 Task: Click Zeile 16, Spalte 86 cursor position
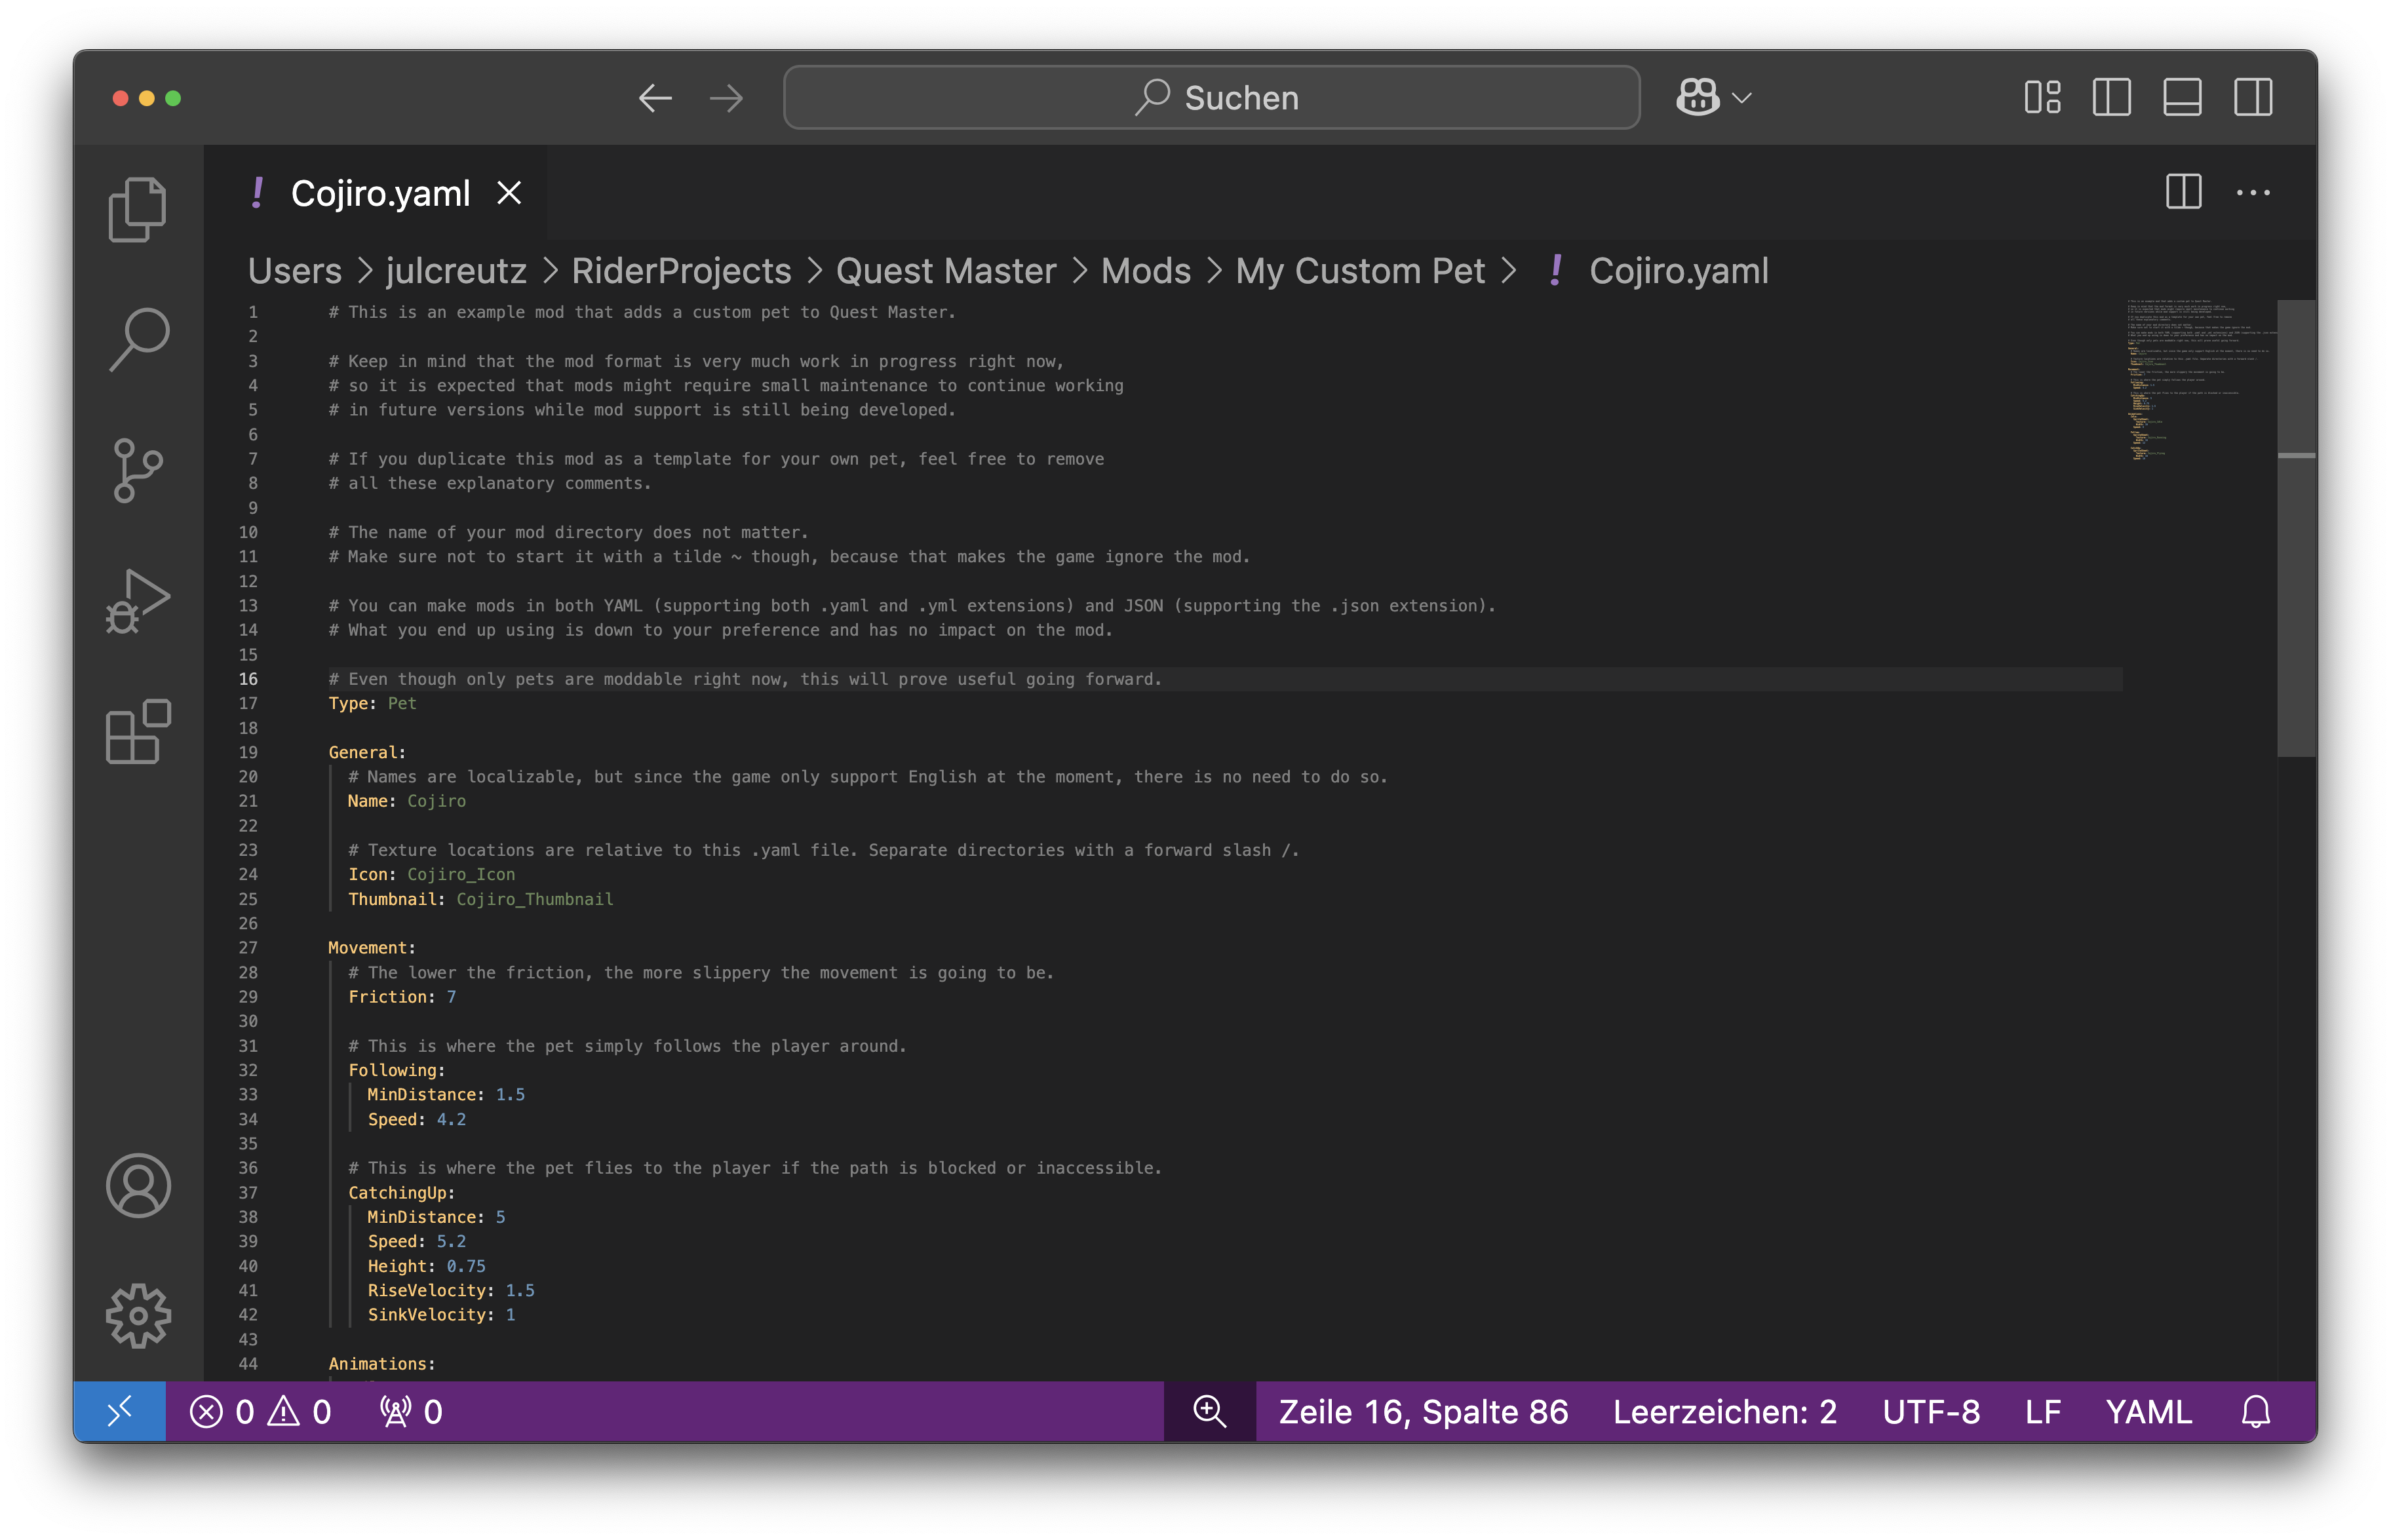(x=1423, y=1412)
